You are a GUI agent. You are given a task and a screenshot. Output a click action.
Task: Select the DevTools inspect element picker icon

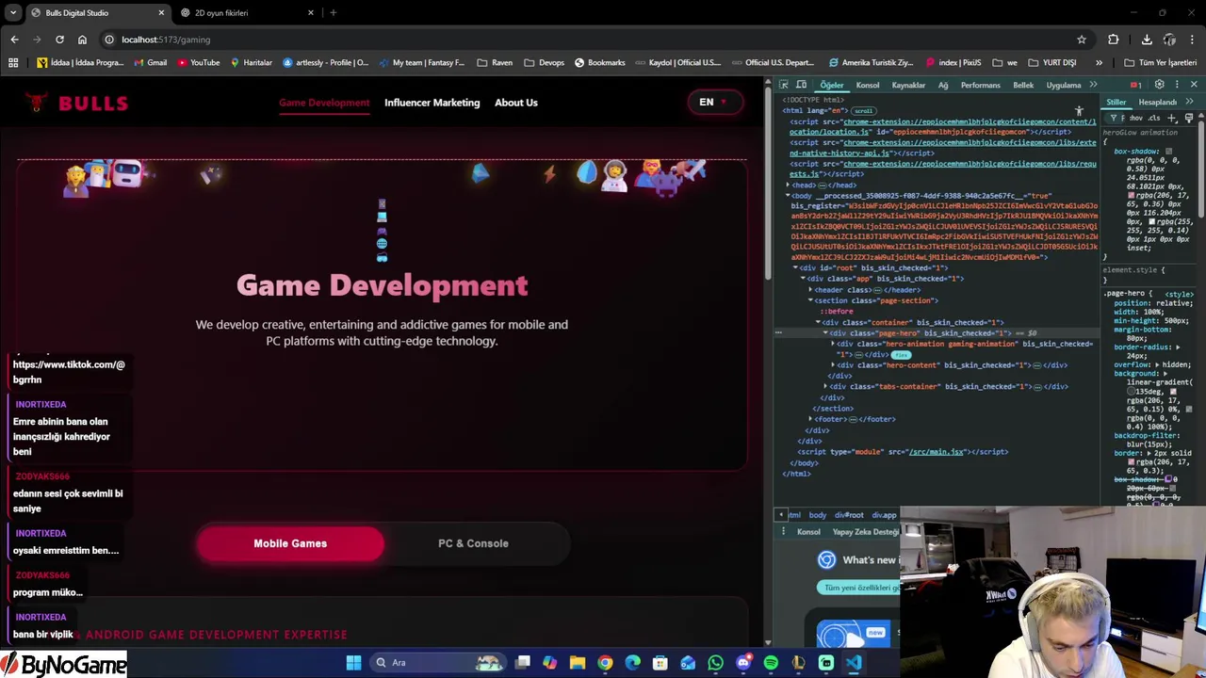coord(784,85)
